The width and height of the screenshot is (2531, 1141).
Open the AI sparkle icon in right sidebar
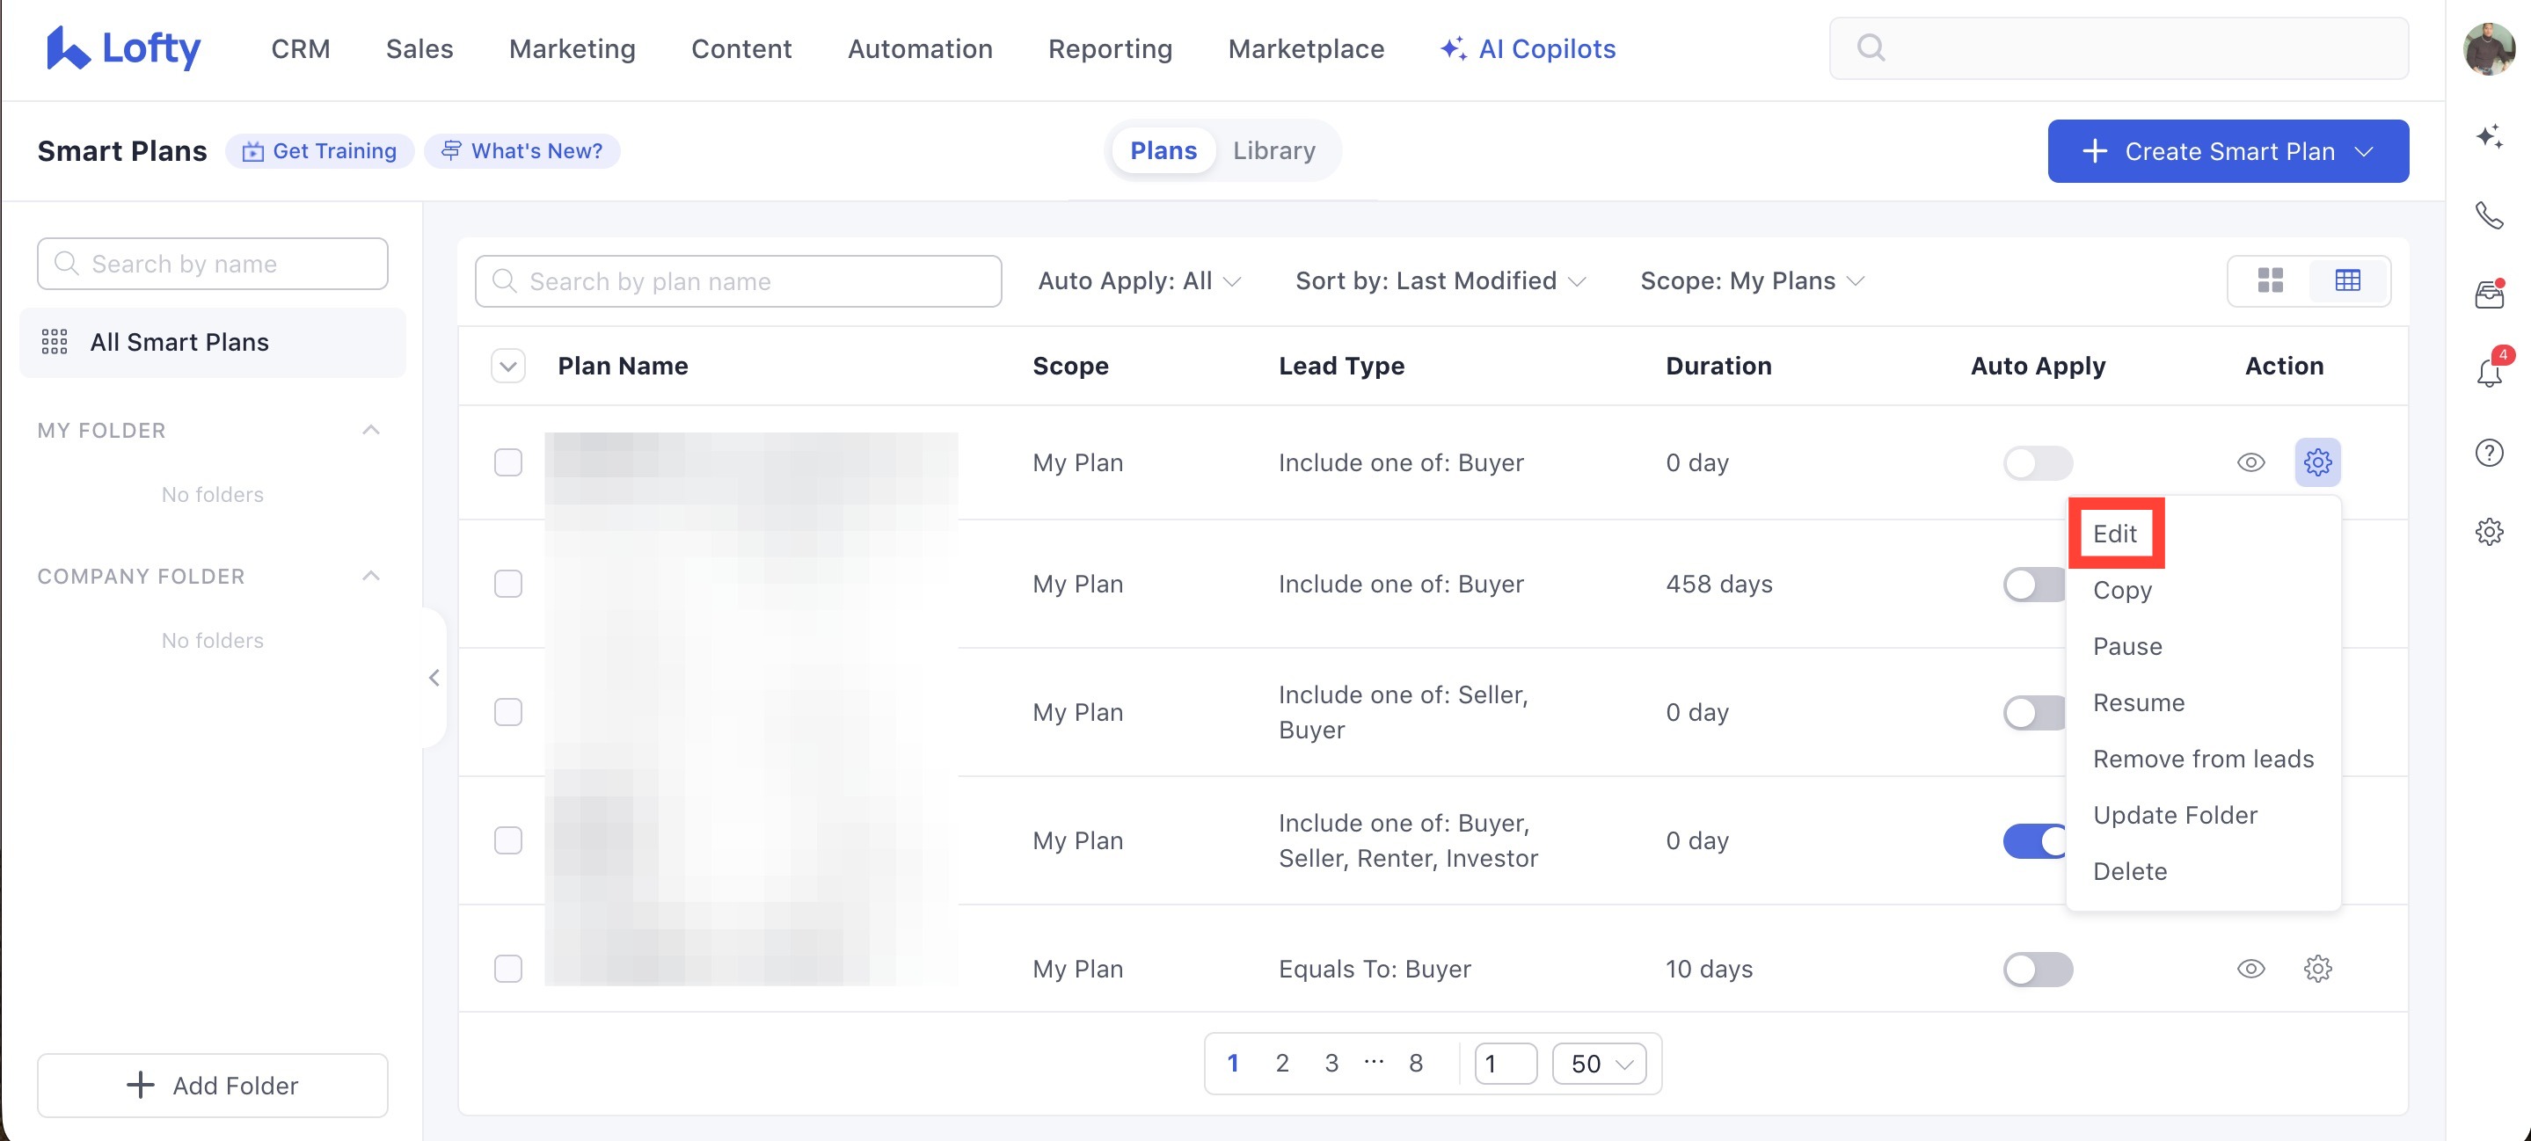2489,135
